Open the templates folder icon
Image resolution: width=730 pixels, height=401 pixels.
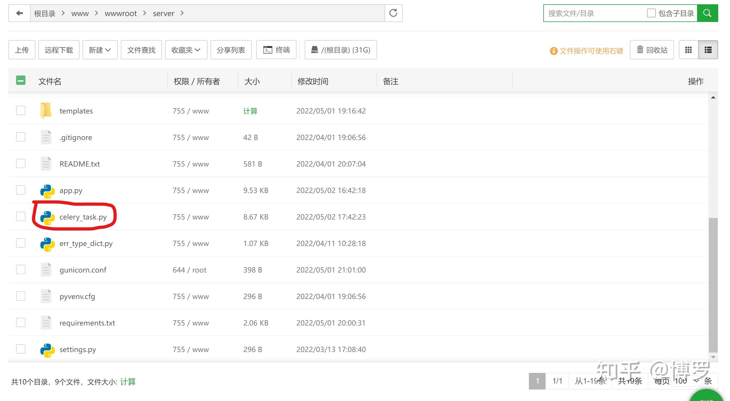pos(46,111)
